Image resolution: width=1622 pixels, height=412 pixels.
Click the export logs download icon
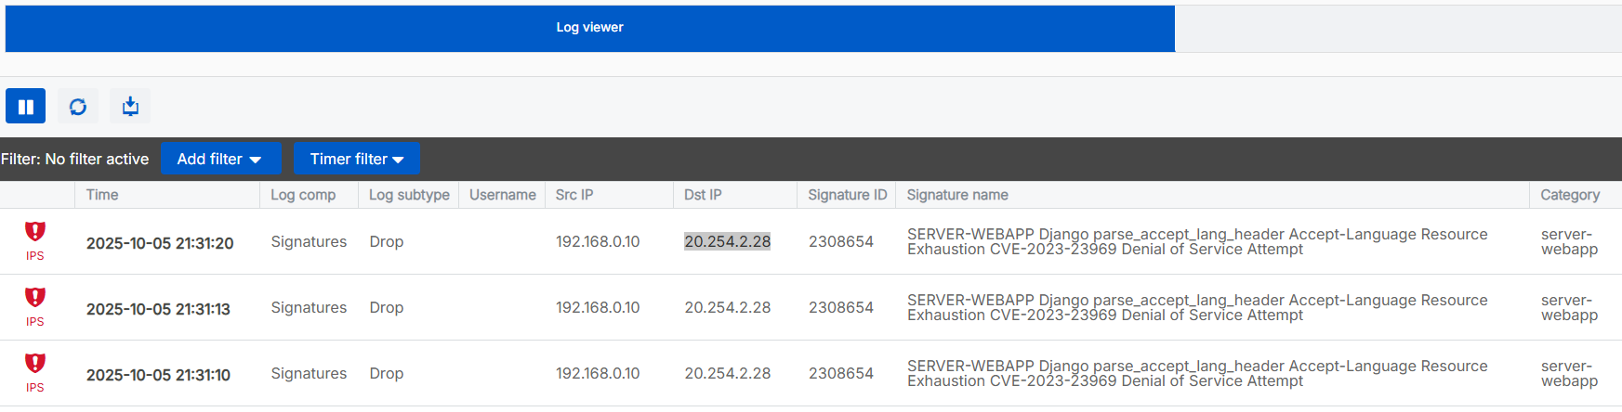coord(130,106)
